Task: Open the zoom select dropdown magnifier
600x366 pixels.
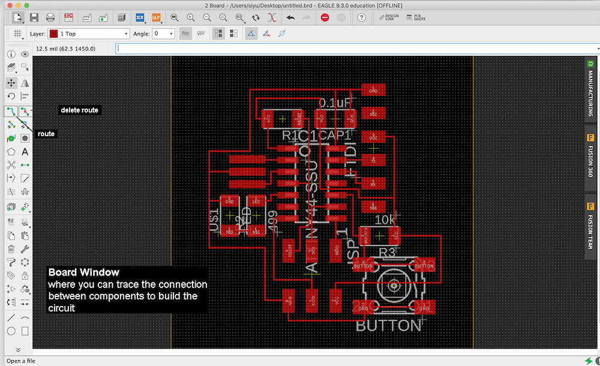Action: 239,17
